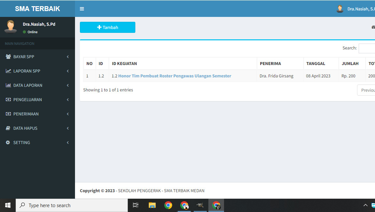
Task: Click the Setting gear icon
Action: (x=8, y=142)
